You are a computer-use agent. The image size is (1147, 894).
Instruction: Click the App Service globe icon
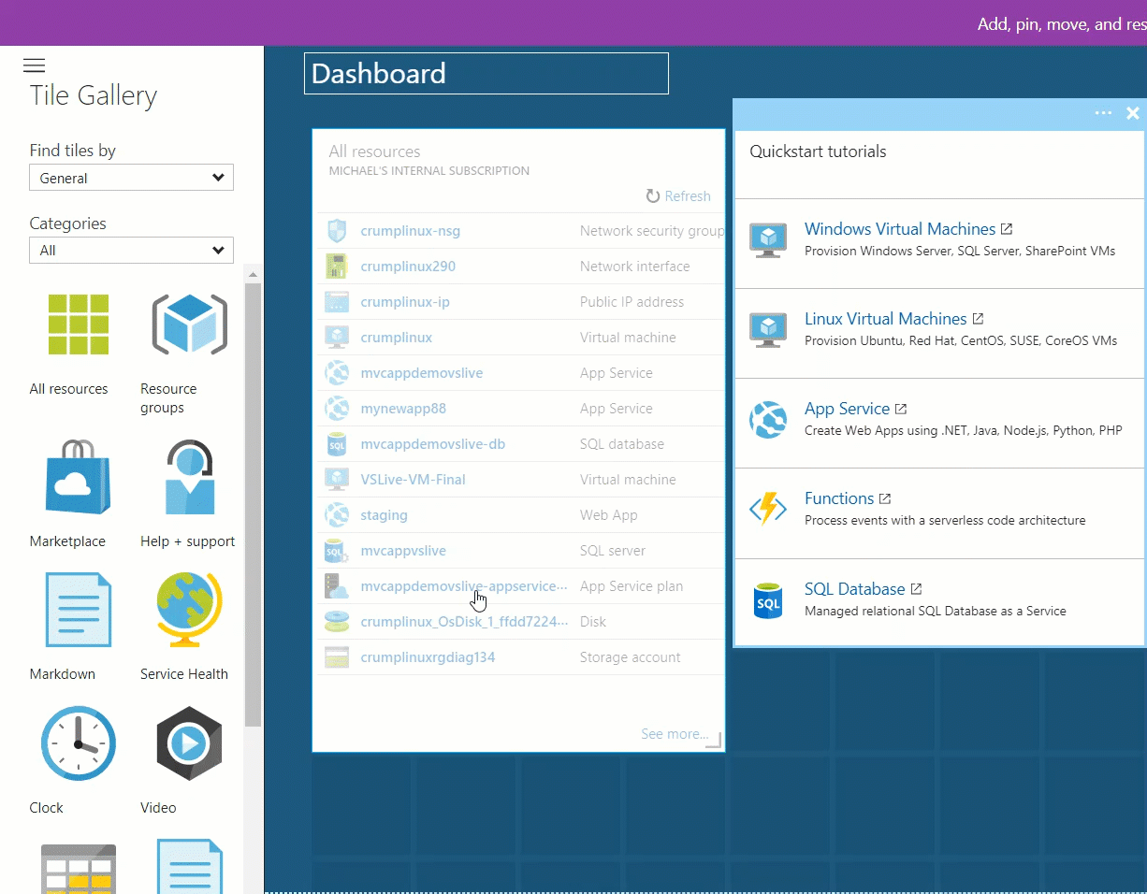click(x=768, y=420)
